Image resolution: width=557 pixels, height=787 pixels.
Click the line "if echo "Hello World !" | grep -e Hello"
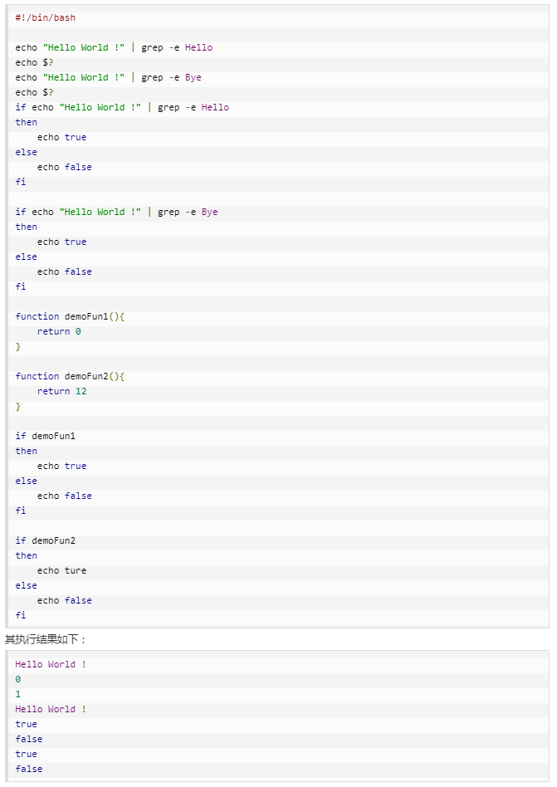coord(122,107)
